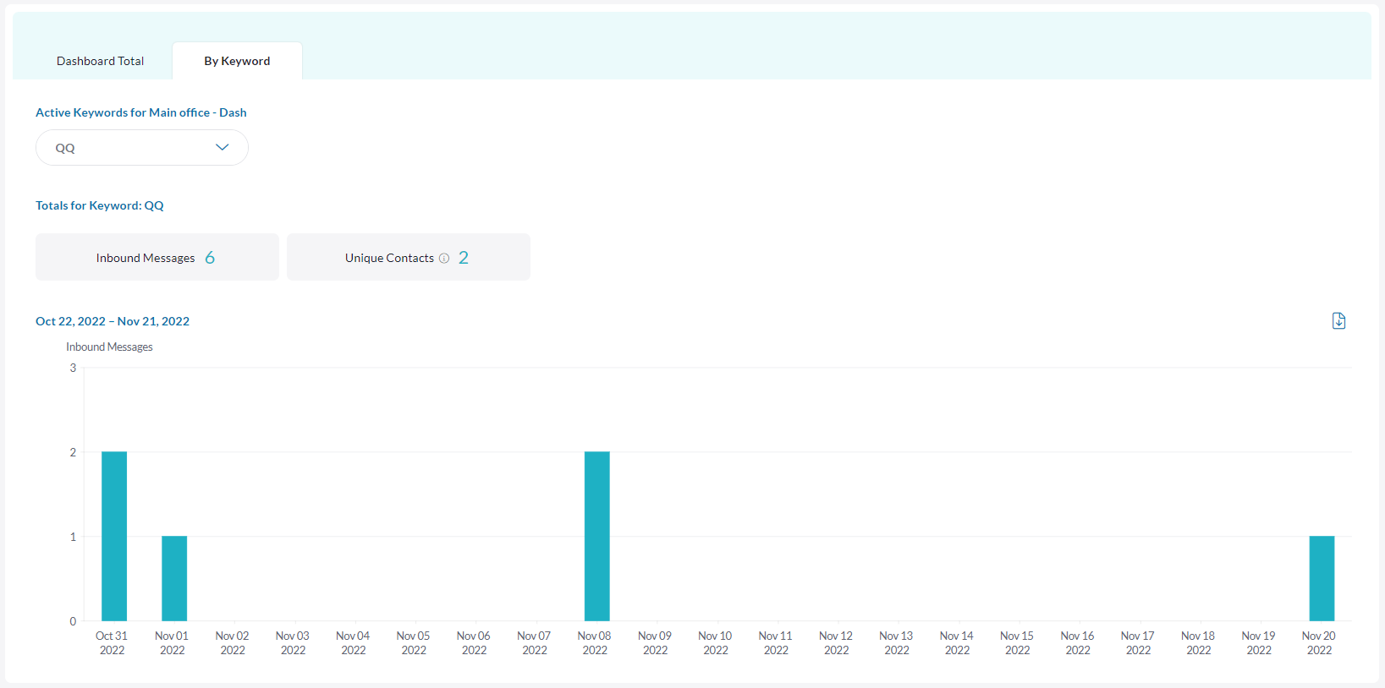1385x688 pixels.
Task: Click the Nov 05 2022 axis label
Action: (x=413, y=642)
